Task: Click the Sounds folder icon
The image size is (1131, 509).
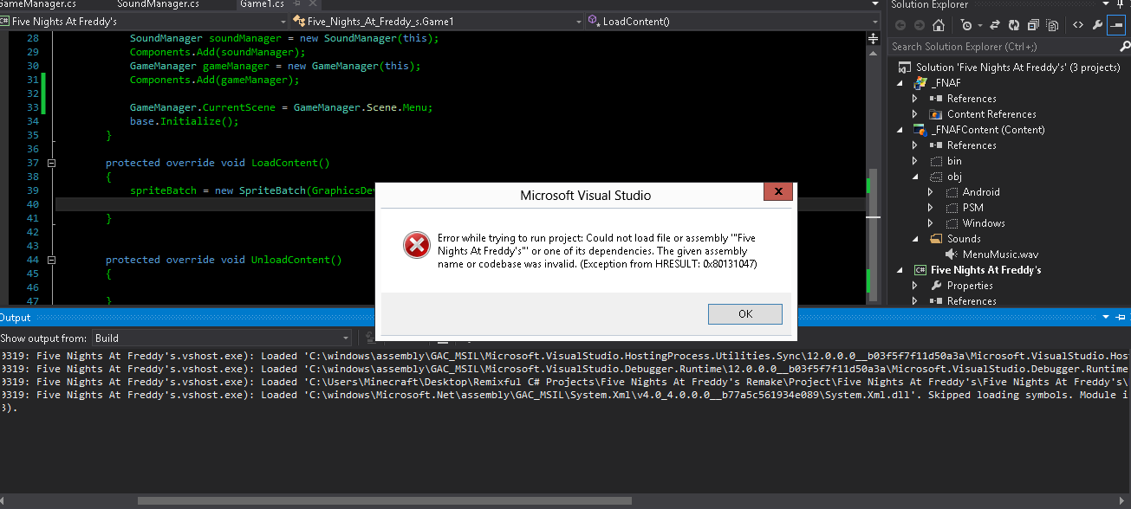Action: [x=936, y=239]
